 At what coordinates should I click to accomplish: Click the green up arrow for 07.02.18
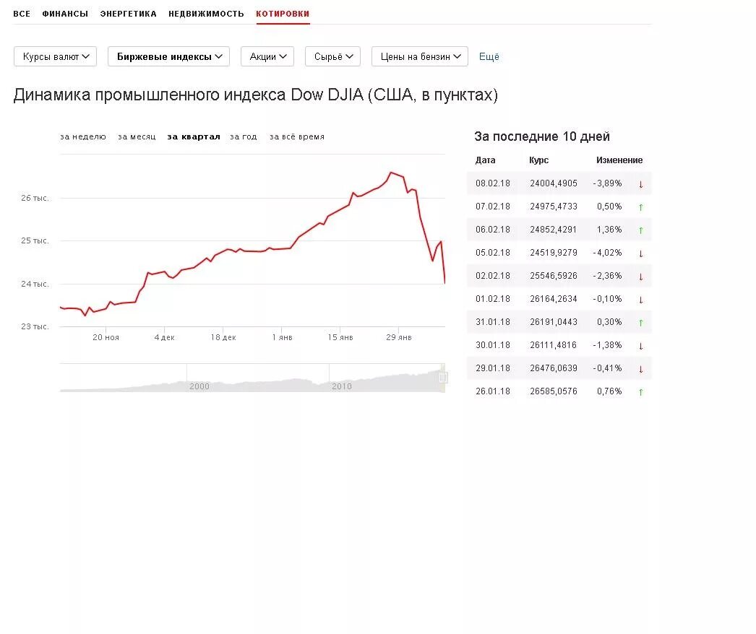tap(641, 207)
